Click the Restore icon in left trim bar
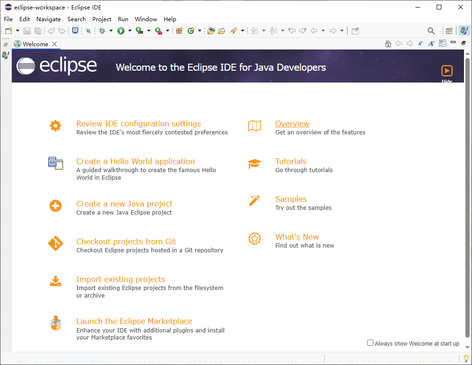This screenshot has height=365, width=472. (x=5, y=45)
